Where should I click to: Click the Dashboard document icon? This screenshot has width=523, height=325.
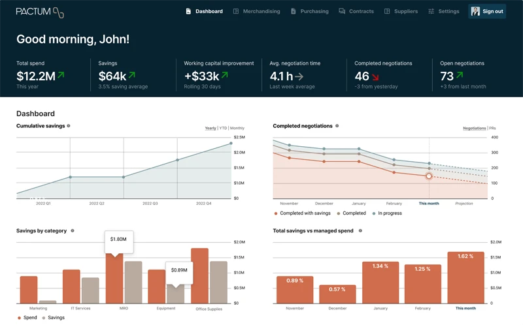[x=188, y=11]
